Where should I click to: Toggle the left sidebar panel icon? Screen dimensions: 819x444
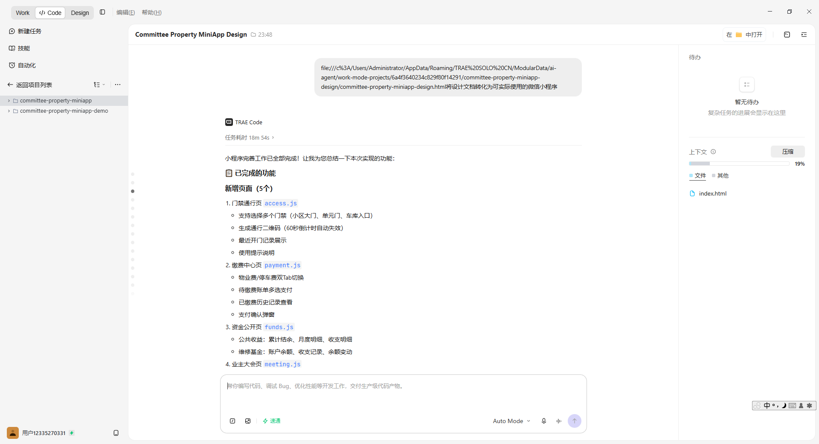click(102, 12)
